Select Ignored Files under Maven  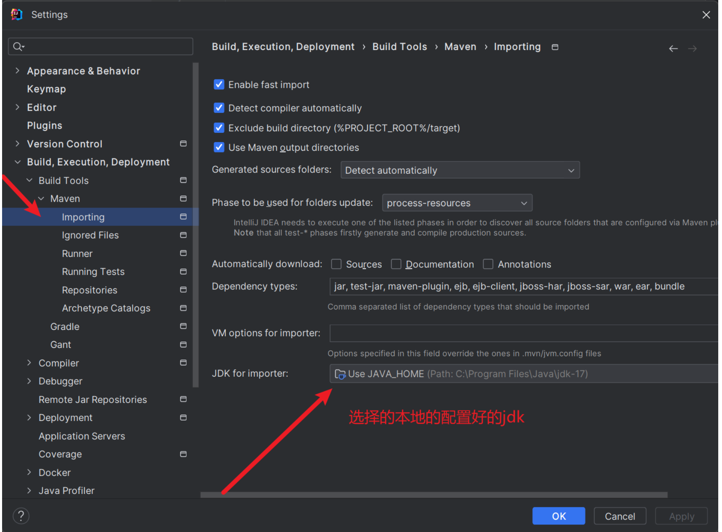click(90, 235)
